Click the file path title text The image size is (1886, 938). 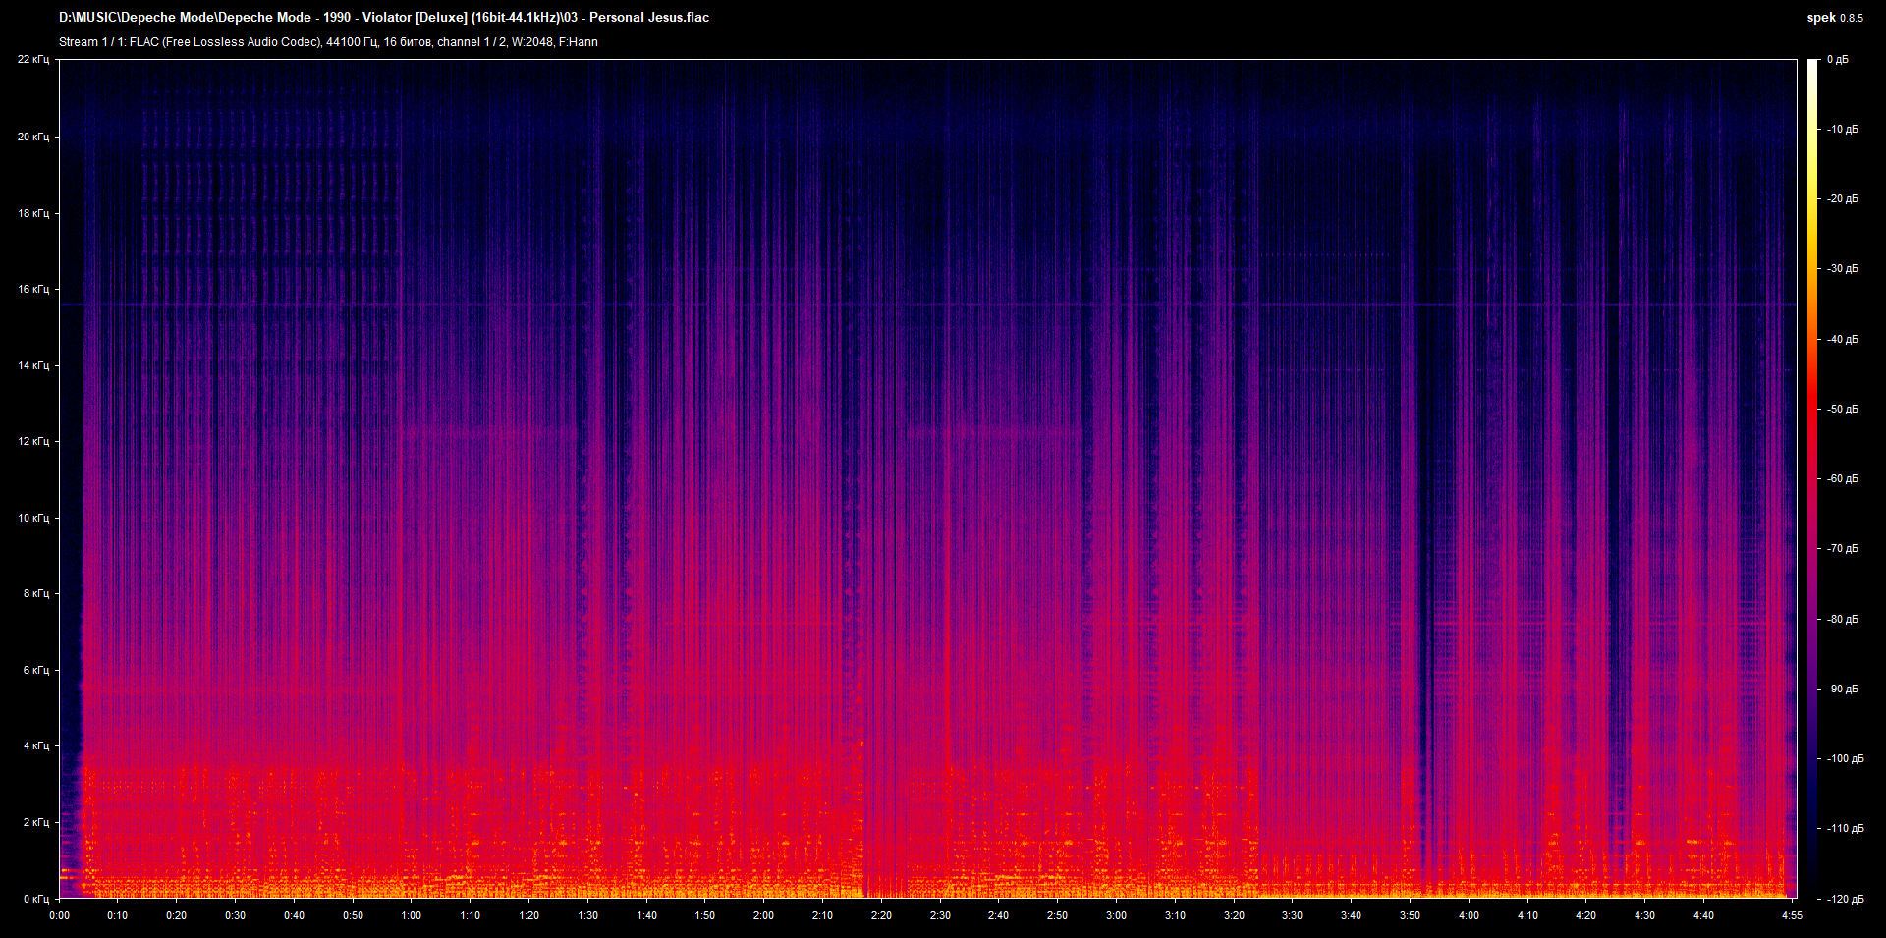[383, 17]
